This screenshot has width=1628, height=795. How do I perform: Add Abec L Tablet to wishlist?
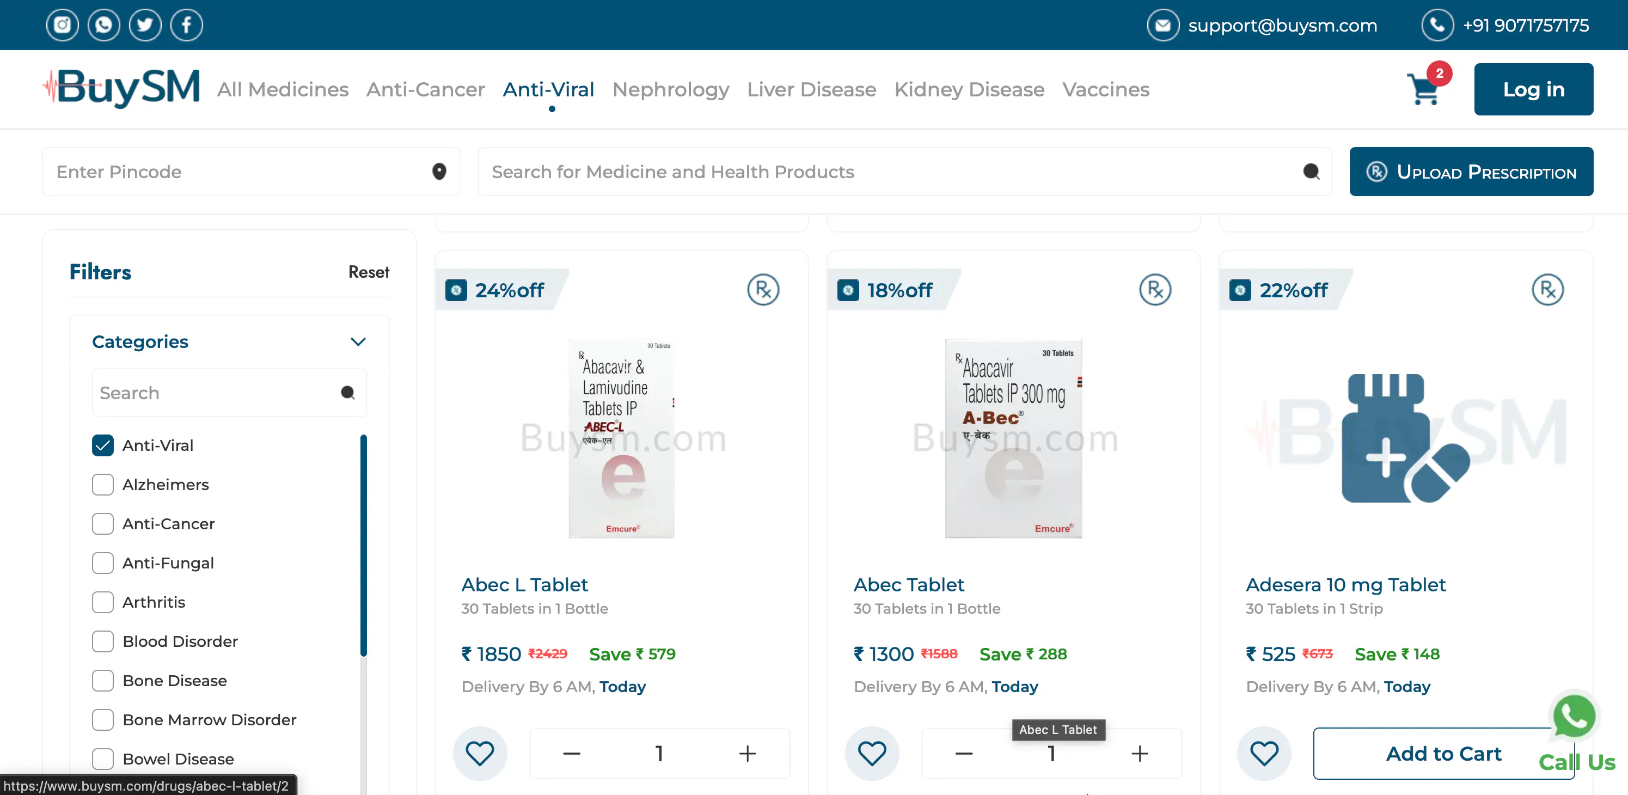pyautogui.click(x=480, y=753)
